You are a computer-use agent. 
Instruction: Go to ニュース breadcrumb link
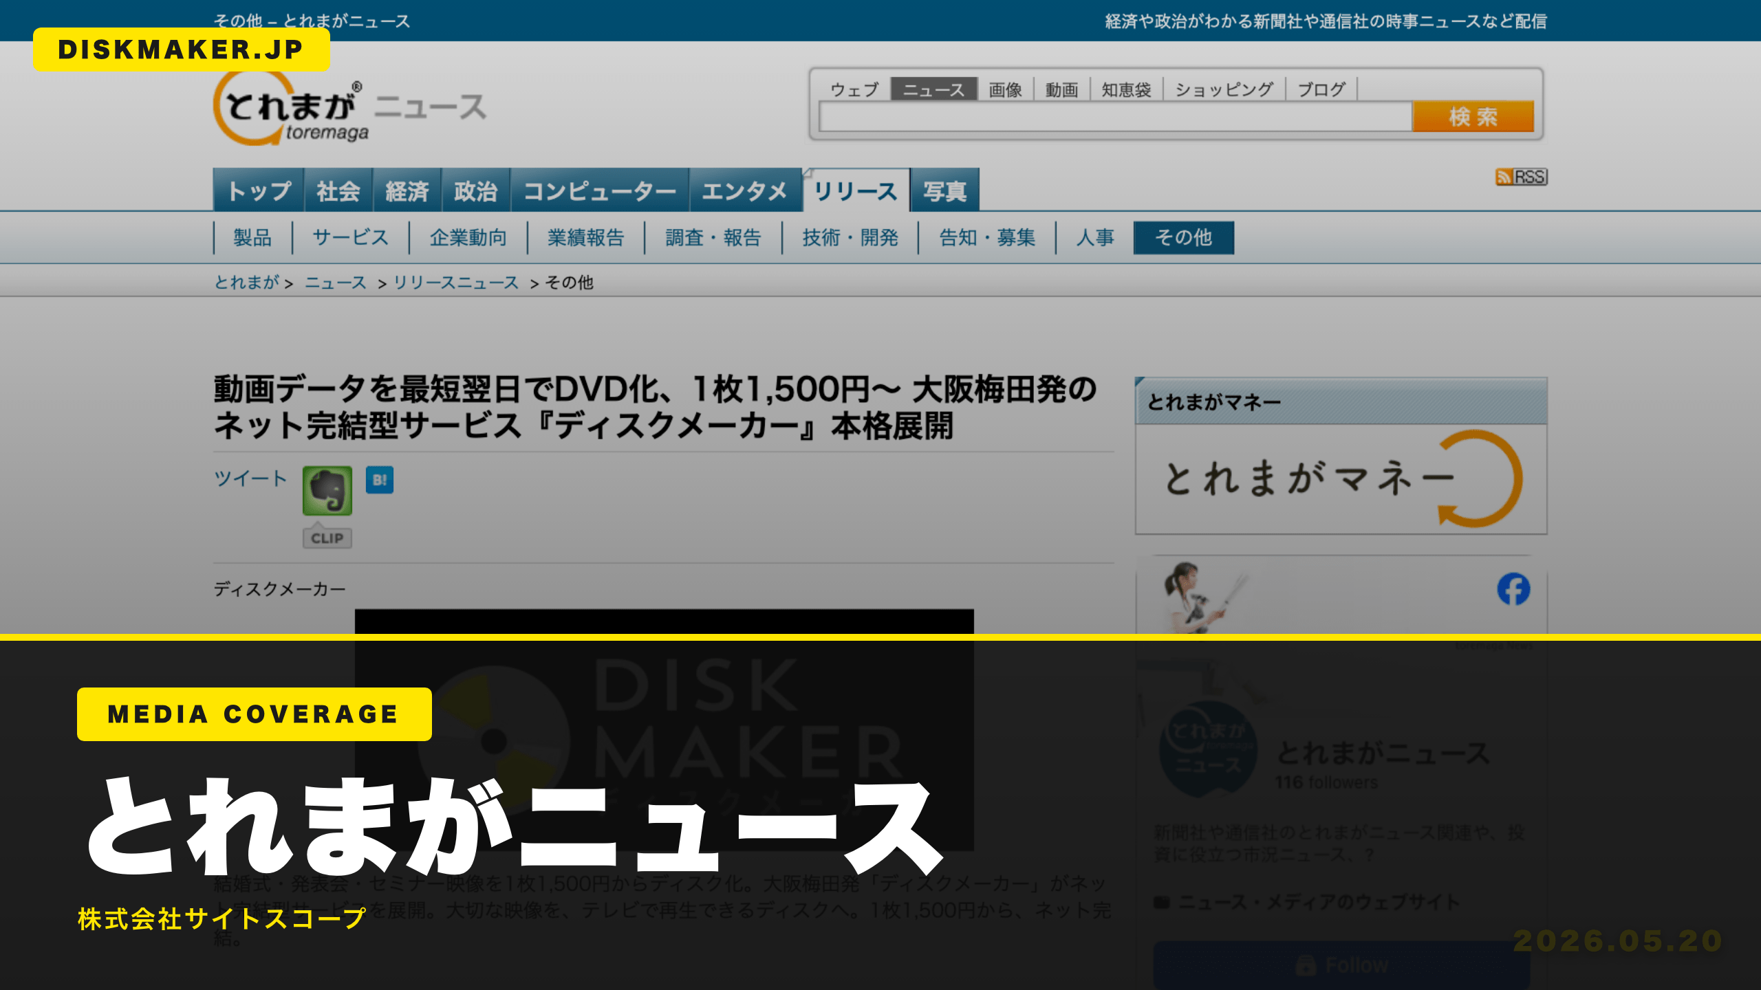click(336, 282)
